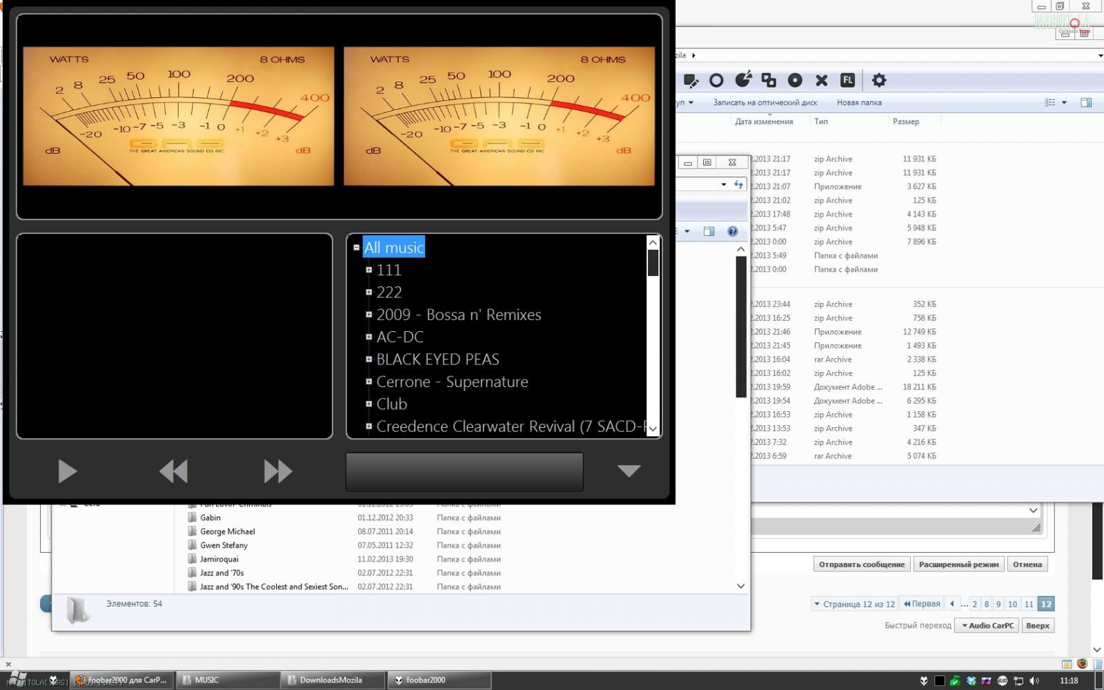This screenshot has height=690, width=1104.
Task: Select the AC-DC entry in the library tree
Action: click(x=400, y=337)
